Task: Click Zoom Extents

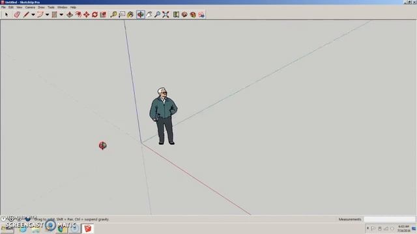Action: click(165, 14)
